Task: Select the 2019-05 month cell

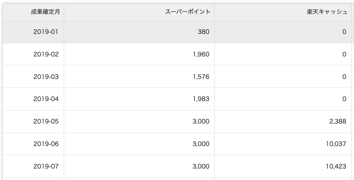Action: 46,122
